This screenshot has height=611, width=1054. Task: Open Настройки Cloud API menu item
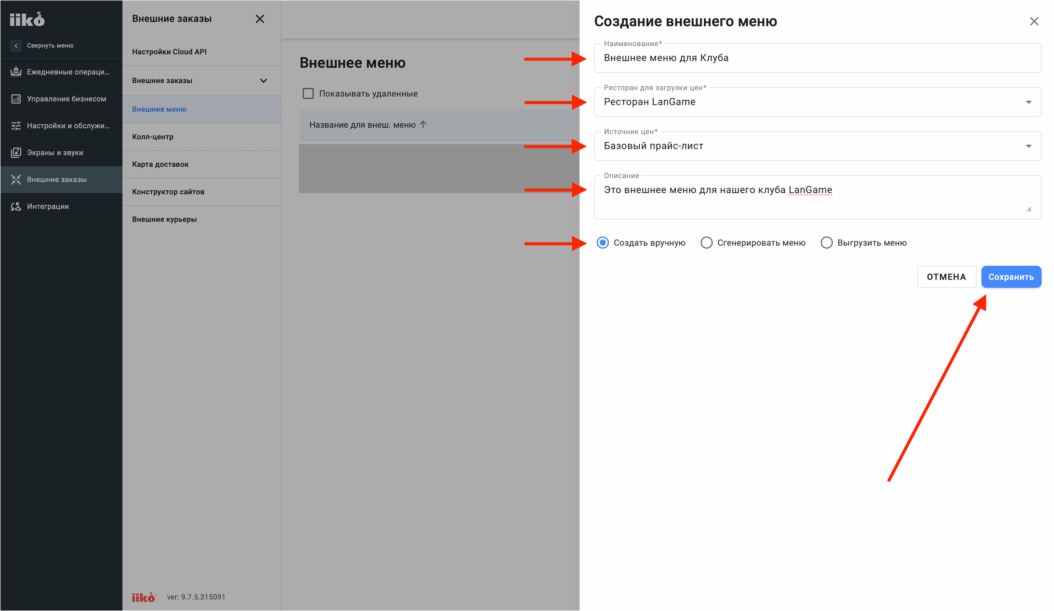click(x=201, y=52)
